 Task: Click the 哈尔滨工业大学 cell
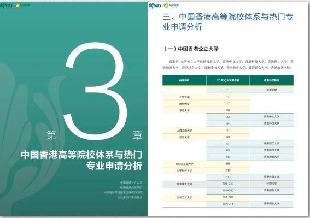[x=184, y=164]
